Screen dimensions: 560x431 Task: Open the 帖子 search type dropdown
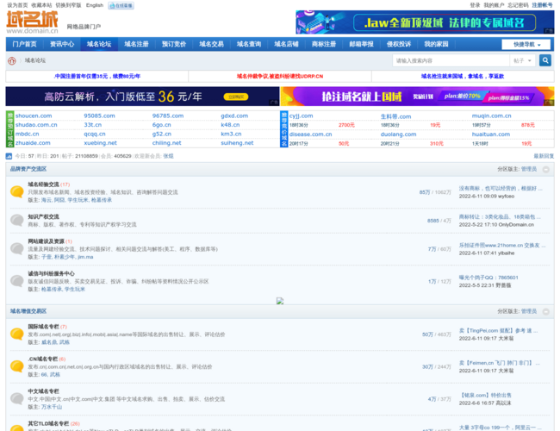click(x=523, y=61)
